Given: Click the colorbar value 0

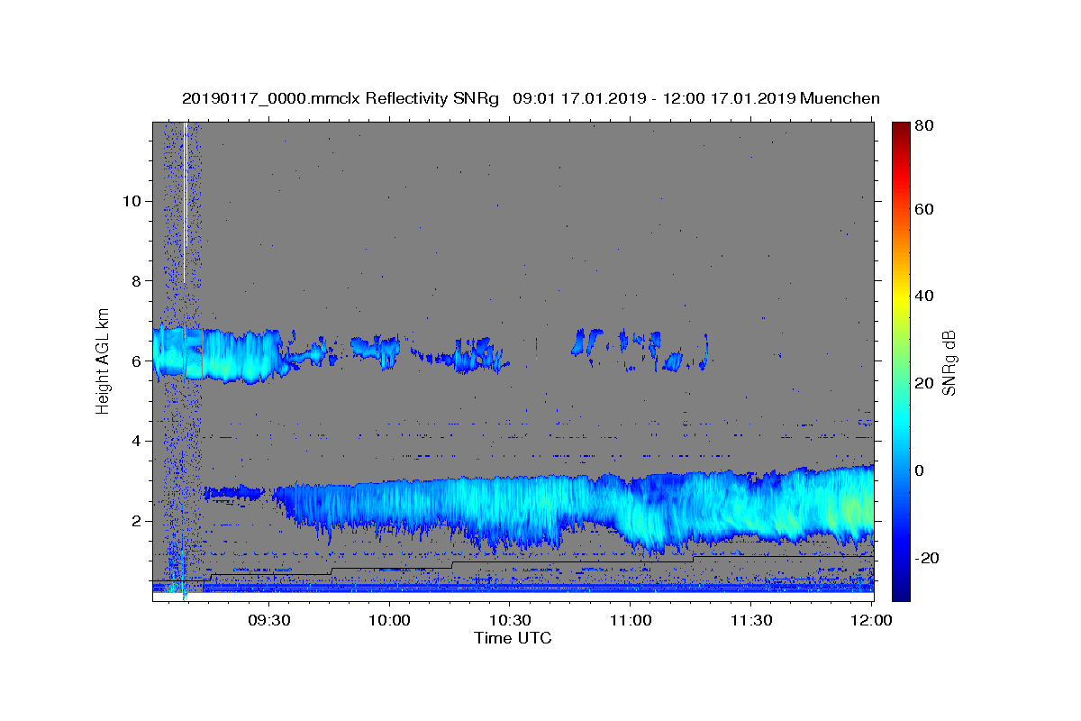Looking at the screenshot, I should point(920,470).
